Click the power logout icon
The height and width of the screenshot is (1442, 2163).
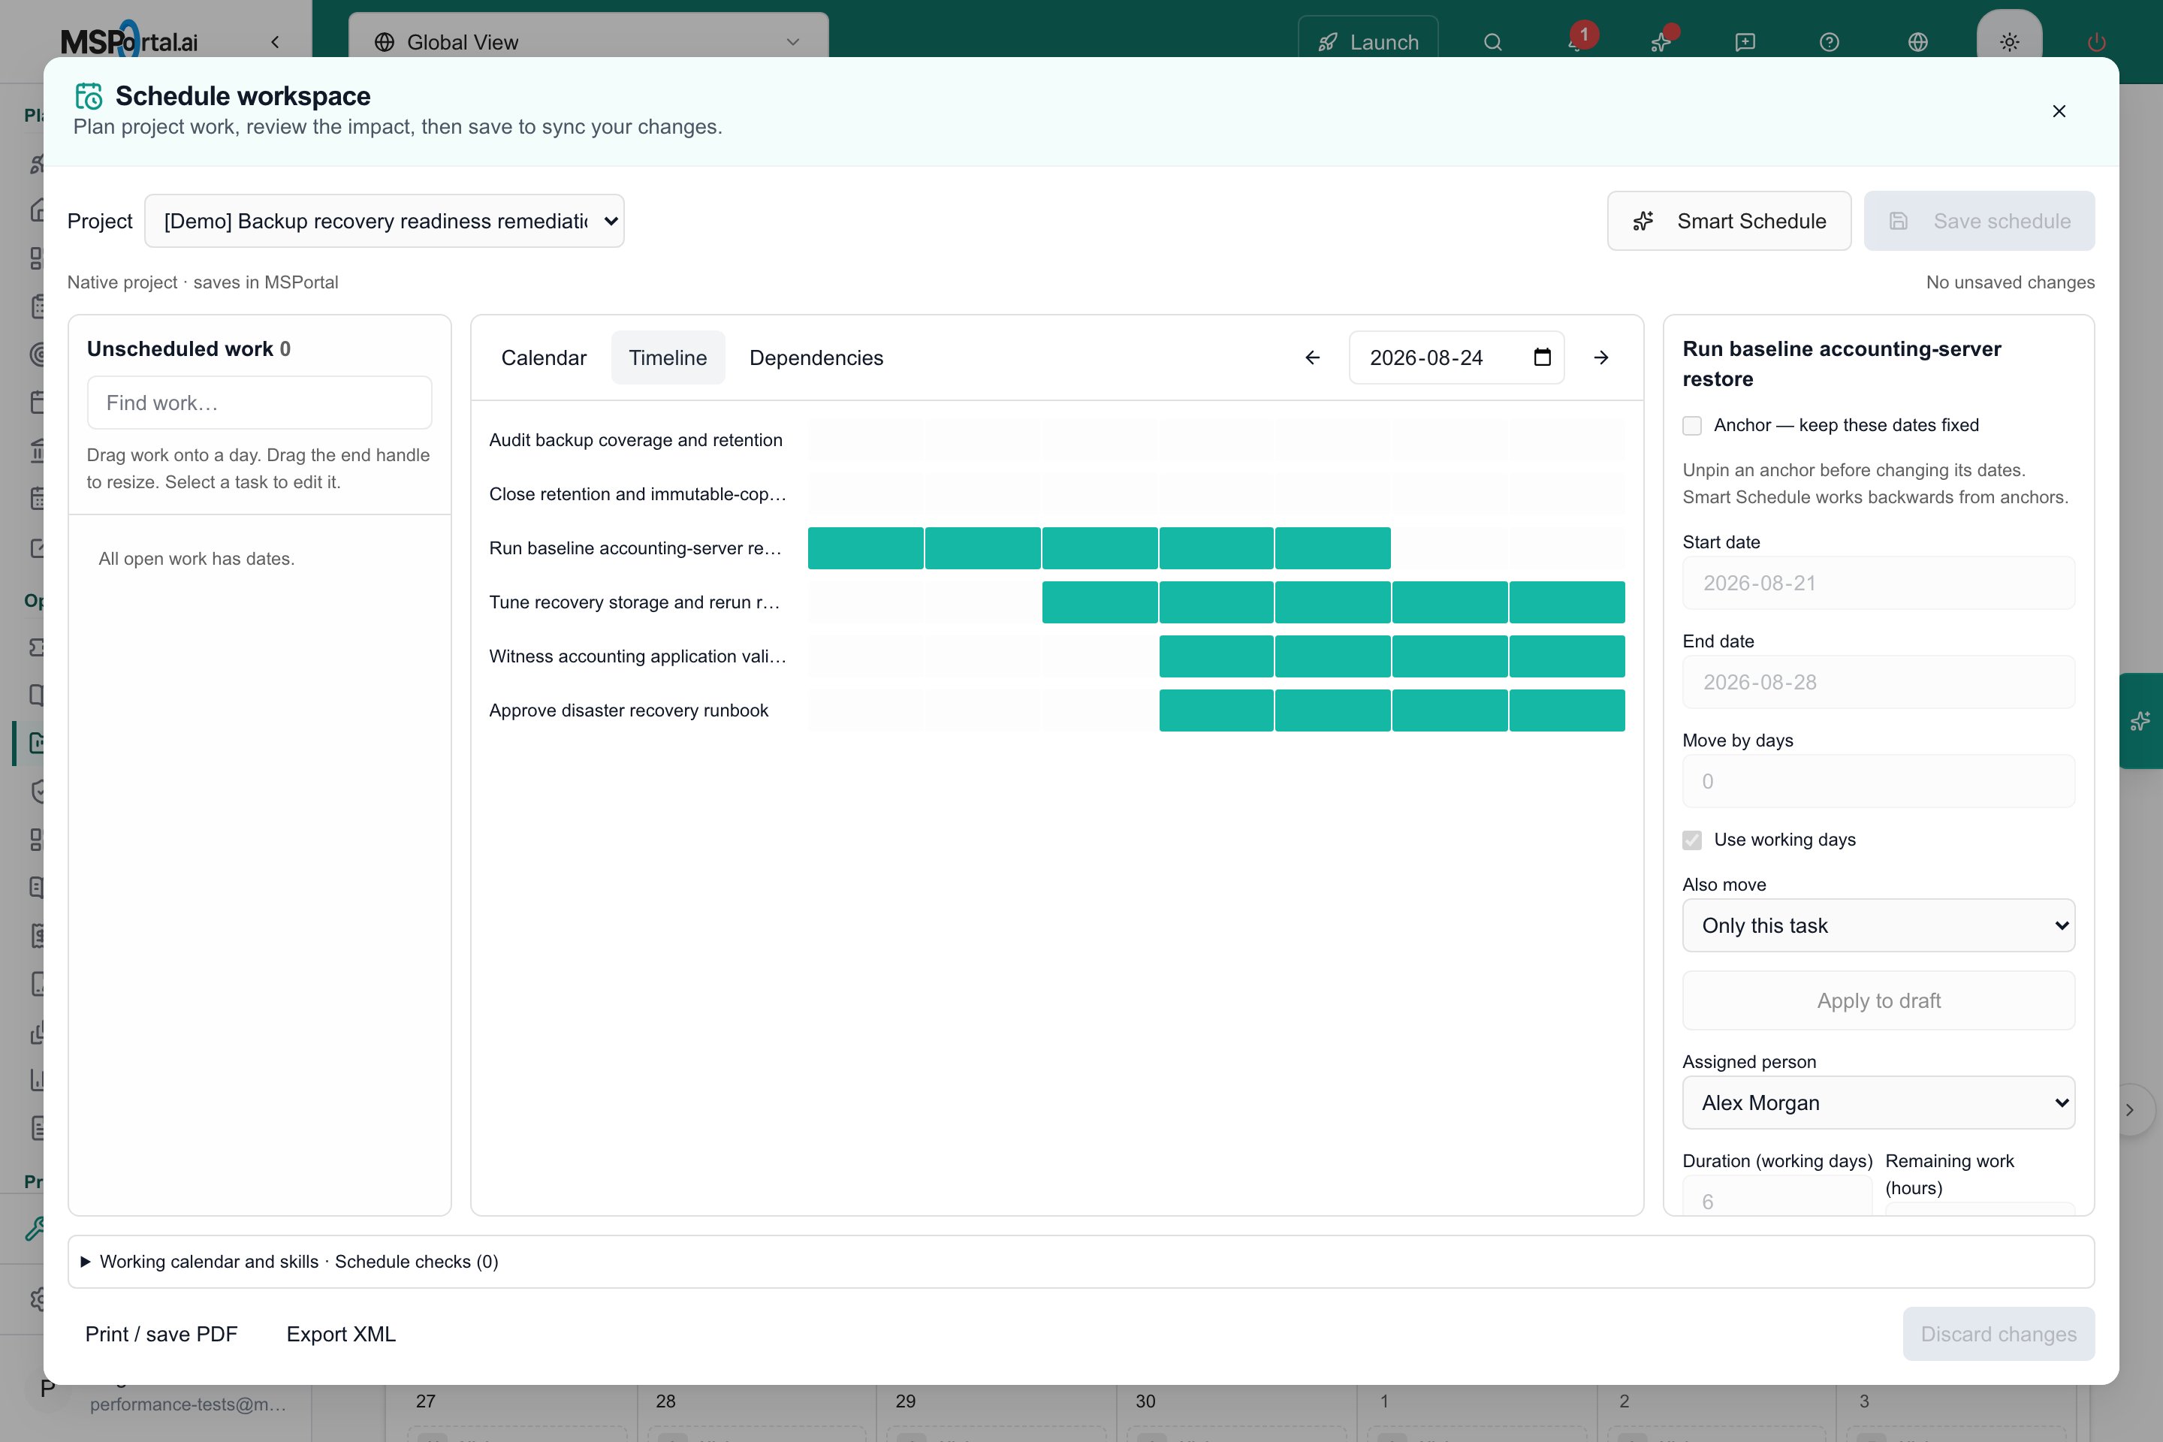2097,42
